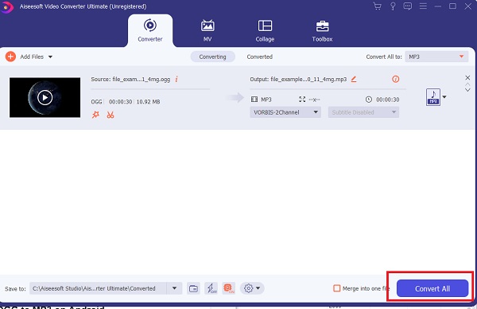Screen dimensions: 477x309
Task: Show the Converted list
Action: coord(259,57)
